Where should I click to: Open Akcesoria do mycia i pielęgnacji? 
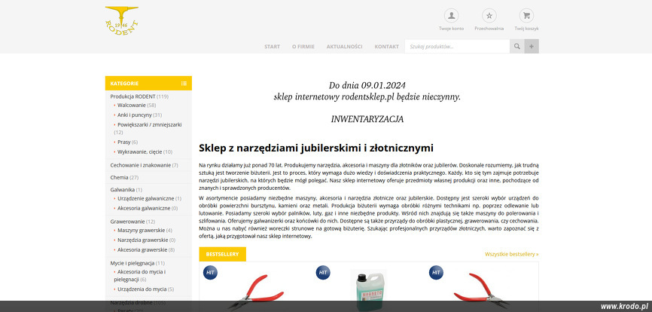coord(140,275)
